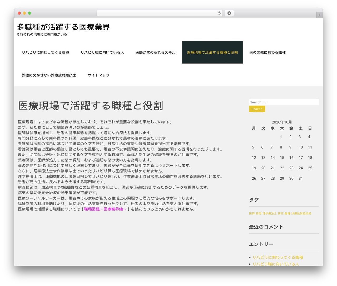Click the download arrow icon in toolbar
The width and height of the screenshot is (337, 286).
click(x=229, y=13)
